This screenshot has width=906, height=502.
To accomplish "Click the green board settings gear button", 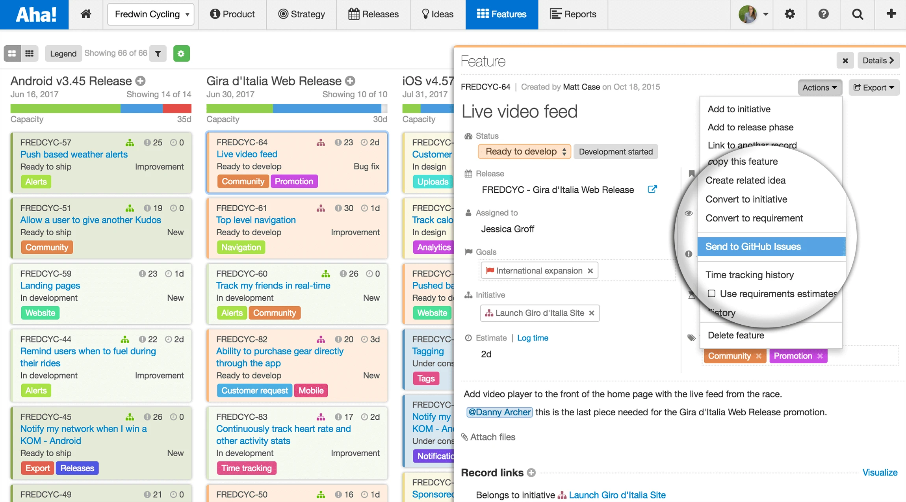I will [181, 54].
